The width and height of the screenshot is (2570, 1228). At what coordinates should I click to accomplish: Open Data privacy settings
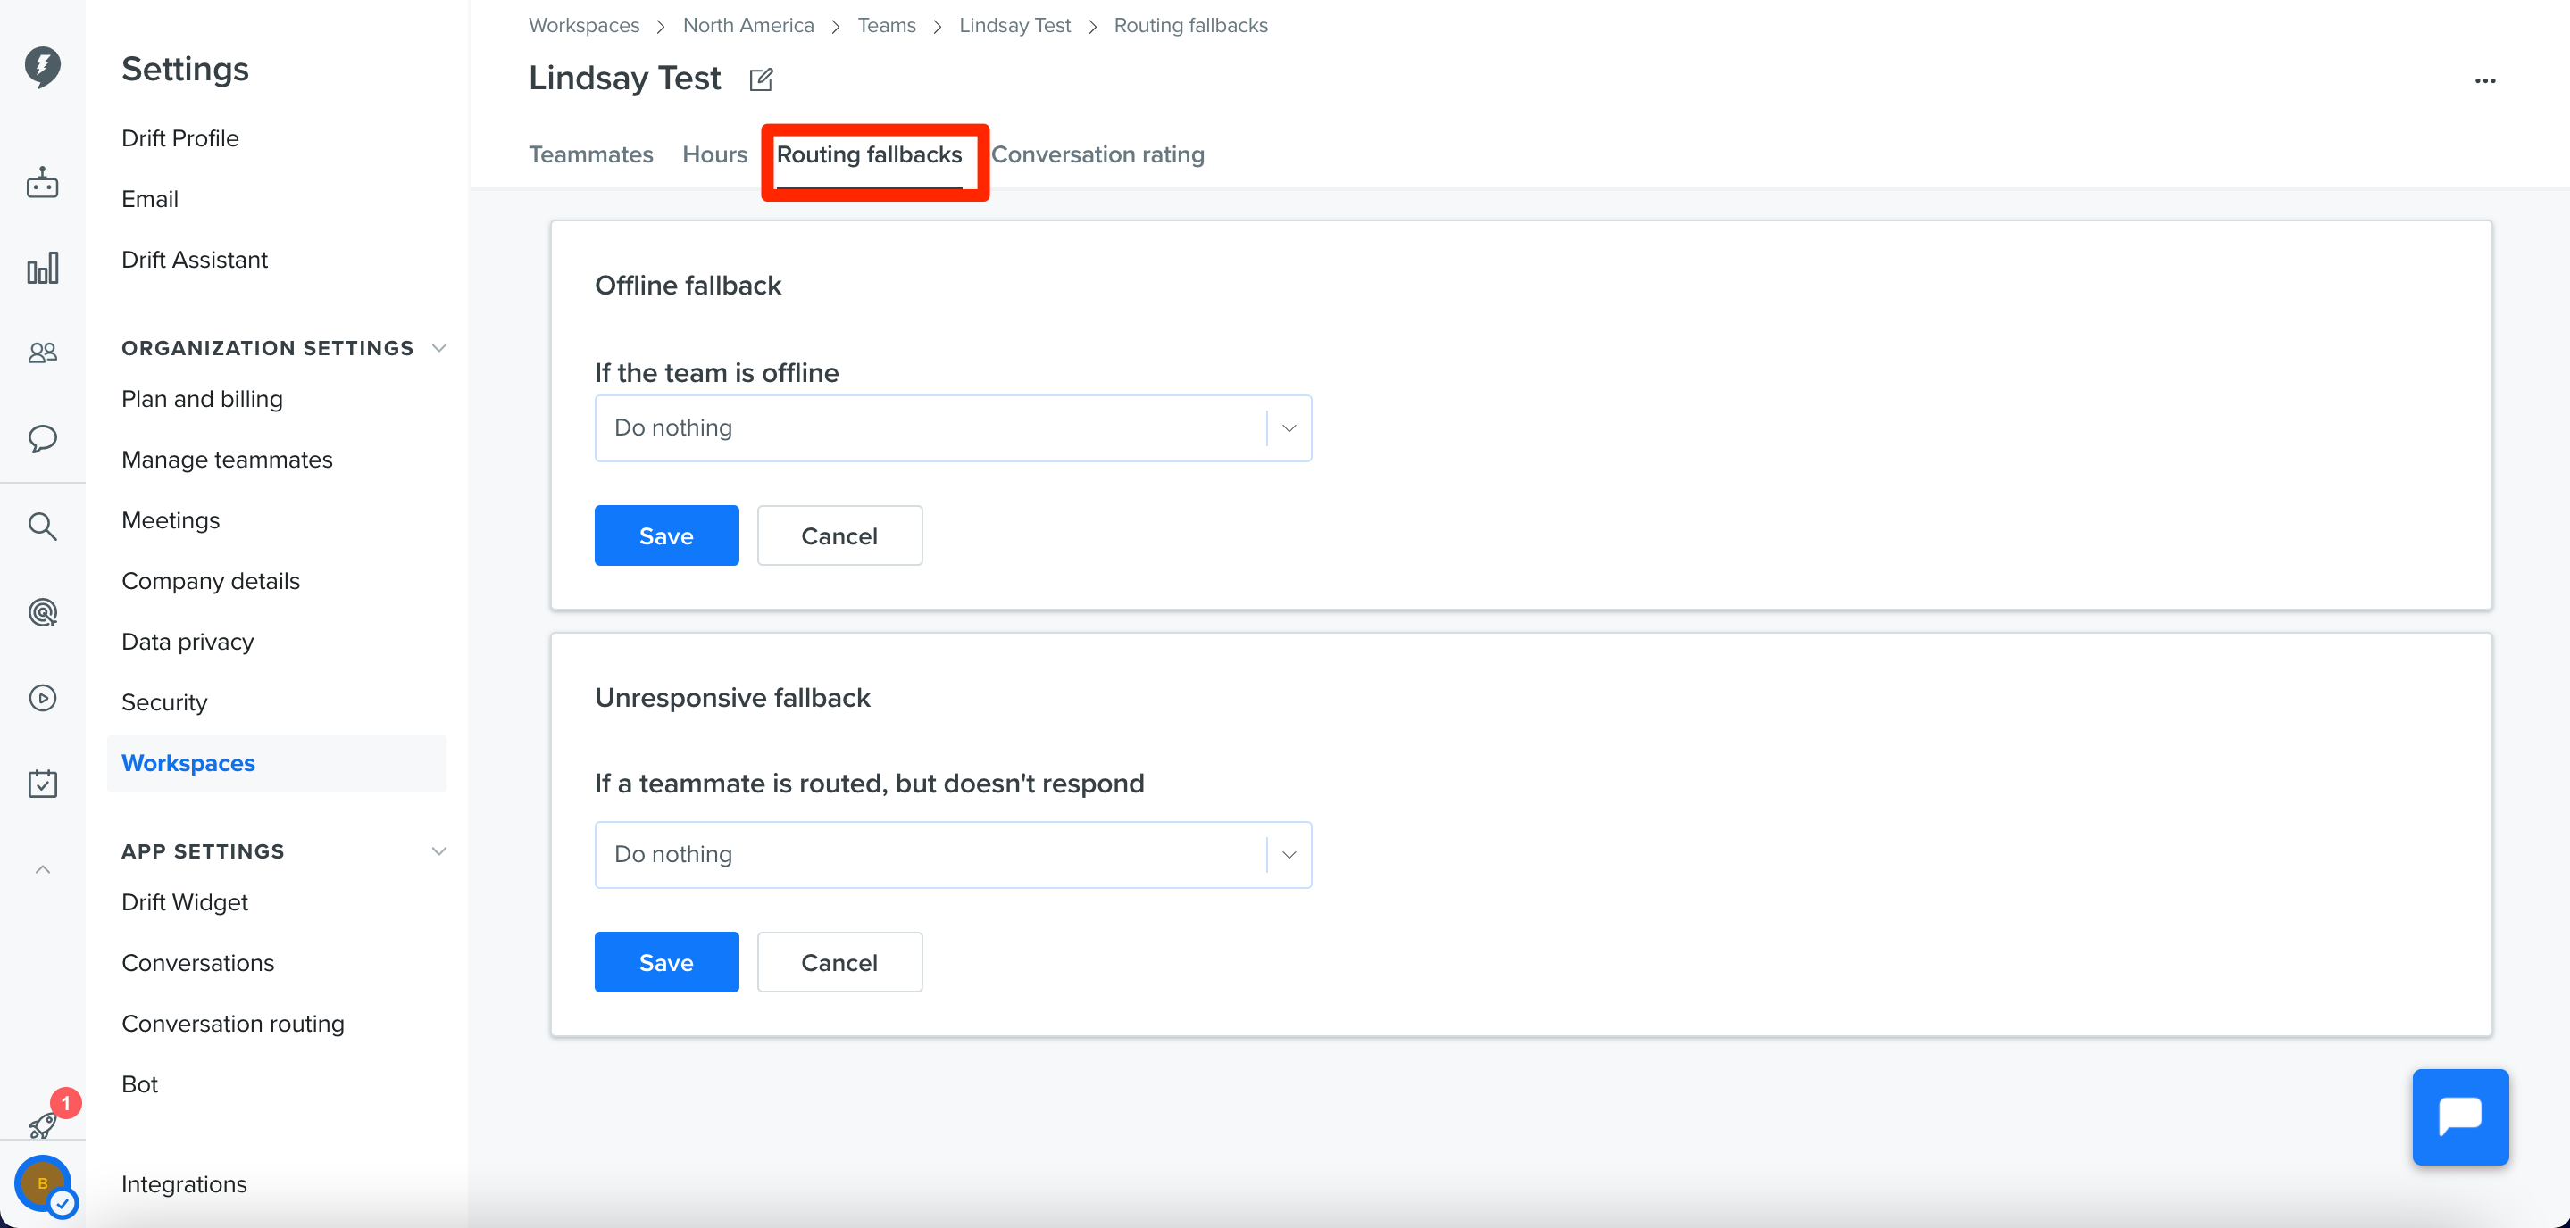tap(188, 643)
